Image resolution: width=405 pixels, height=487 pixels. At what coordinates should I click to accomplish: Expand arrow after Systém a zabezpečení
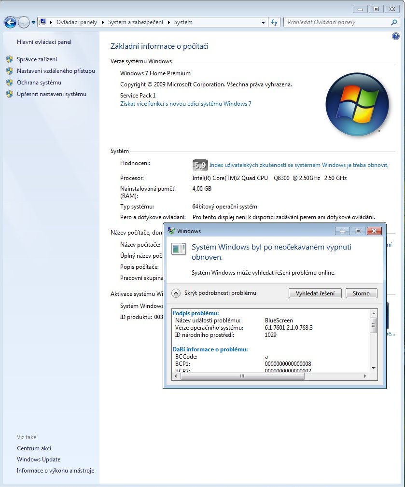pyautogui.click(x=168, y=22)
